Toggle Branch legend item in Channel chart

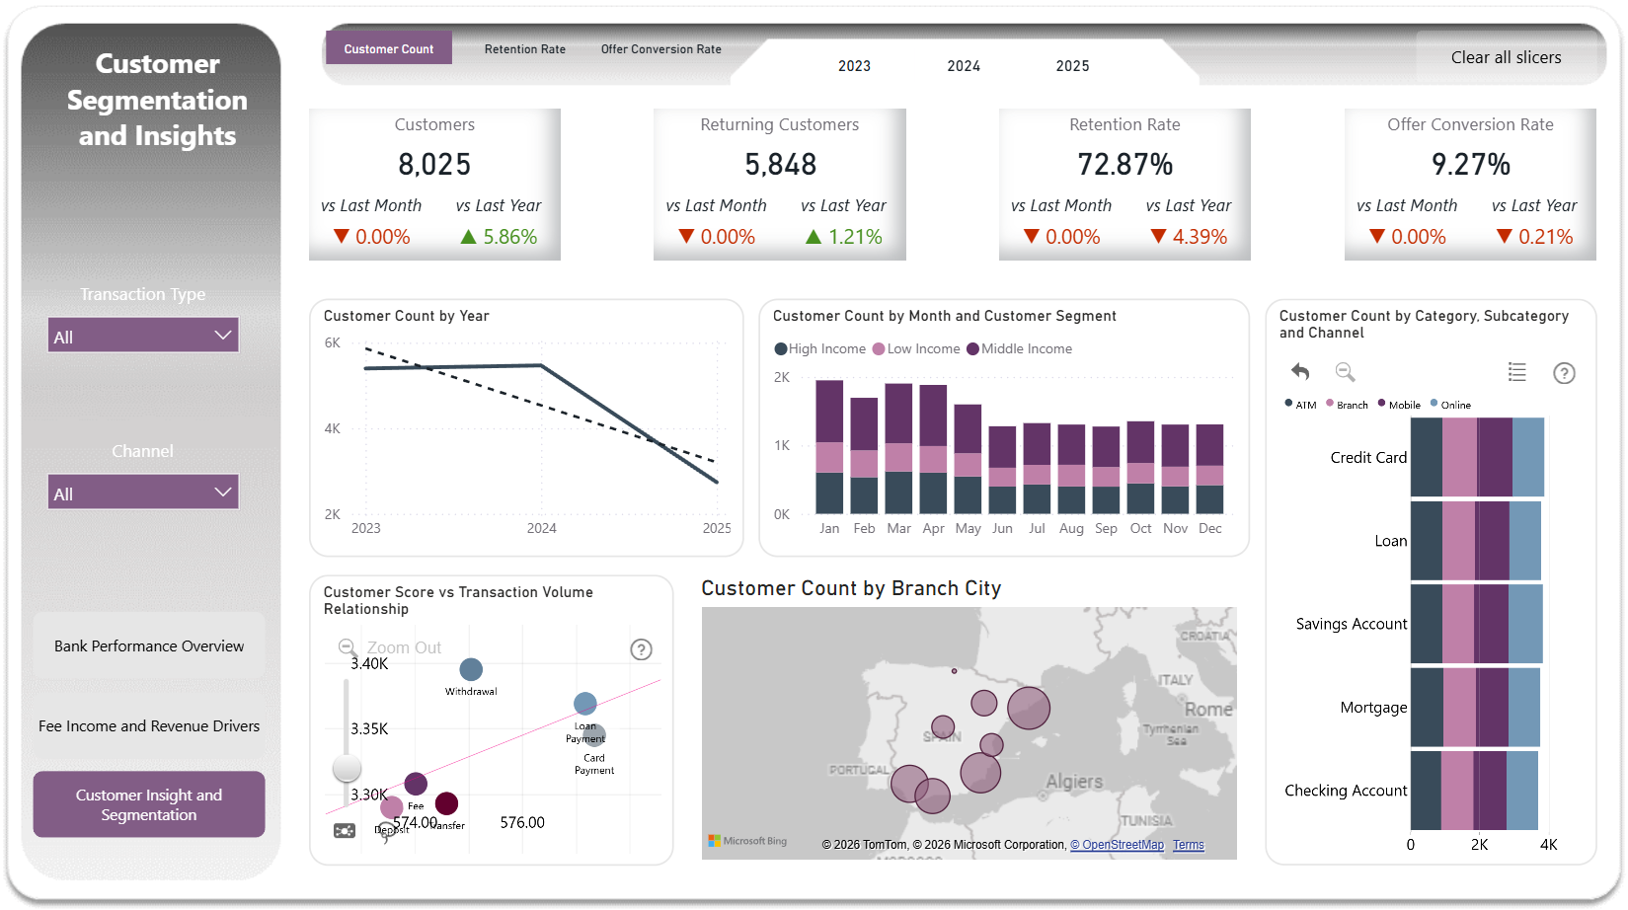pyautogui.click(x=1348, y=405)
